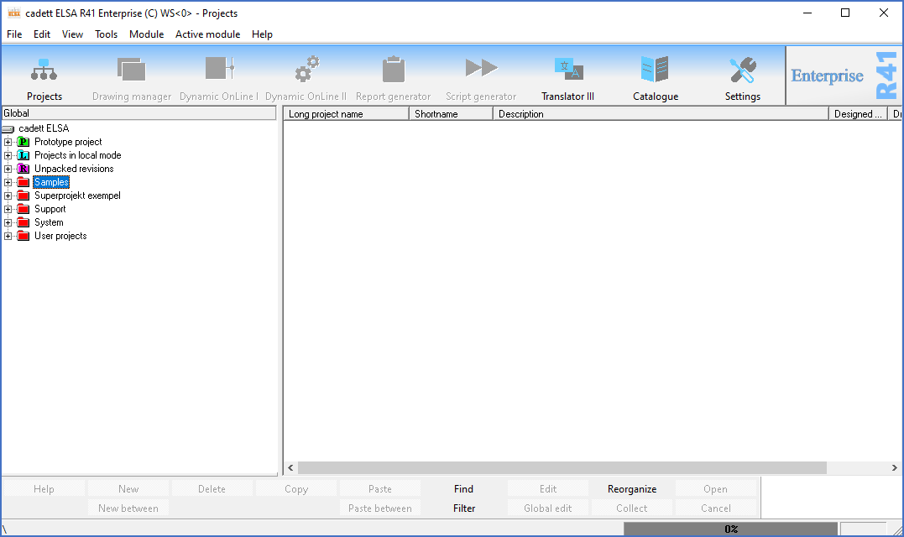Click the magenta Unpacked revisions icon

[x=24, y=169]
